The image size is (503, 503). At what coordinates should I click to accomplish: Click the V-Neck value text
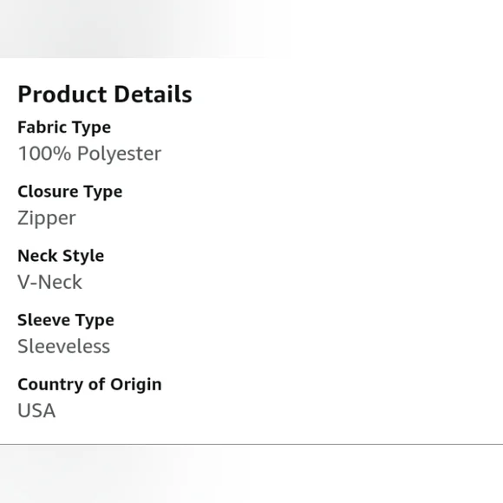point(49,283)
